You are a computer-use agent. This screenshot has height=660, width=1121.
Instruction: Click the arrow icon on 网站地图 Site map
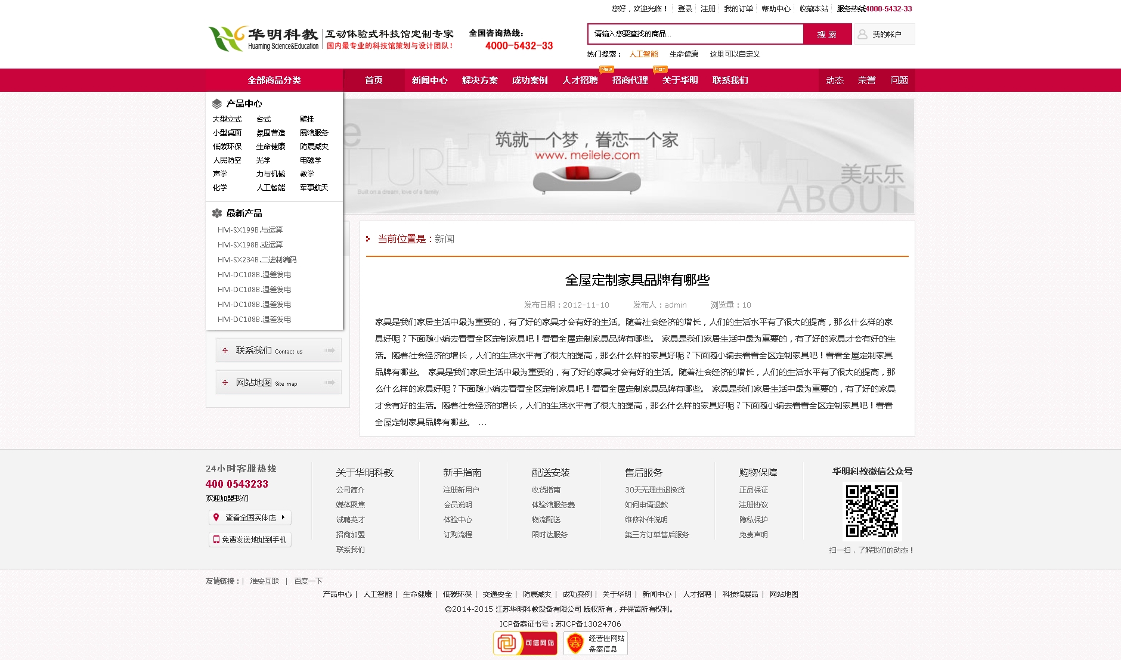pyautogui.click(x=329, y=383)
